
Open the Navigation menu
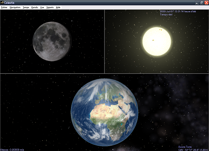(x=15, y=7)
